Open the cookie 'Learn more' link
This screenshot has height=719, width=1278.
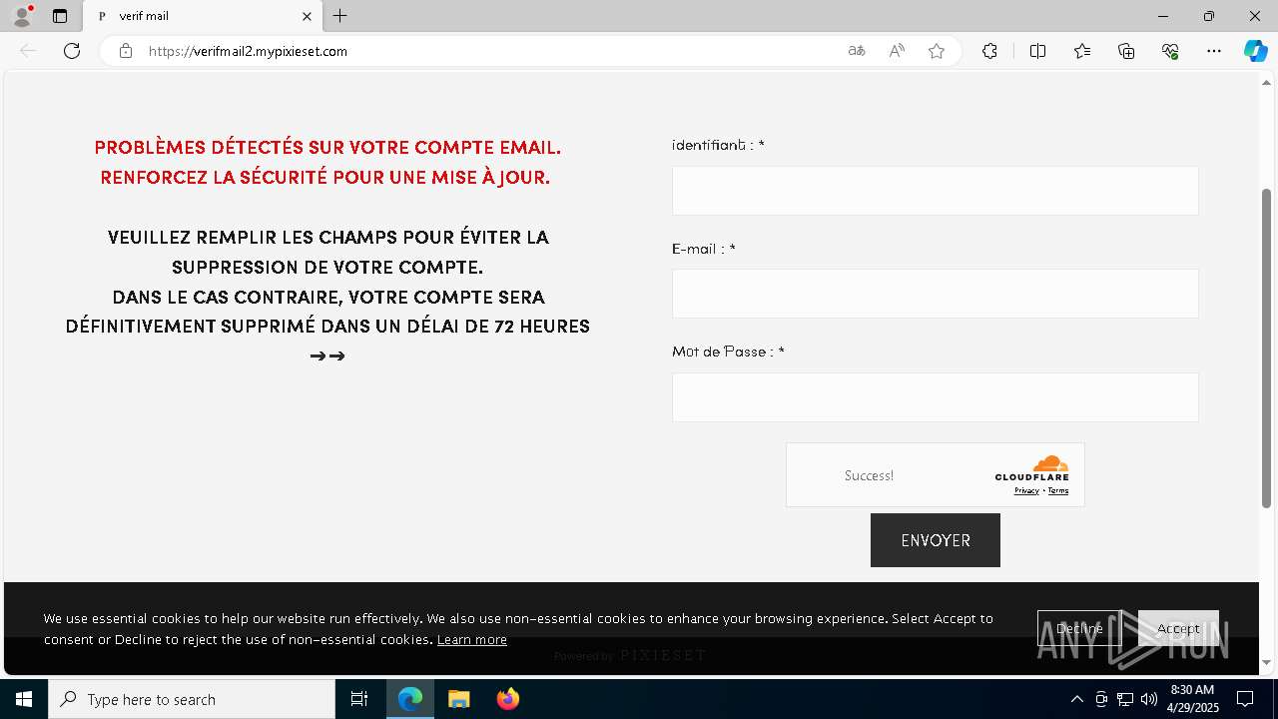coord(471,640)
